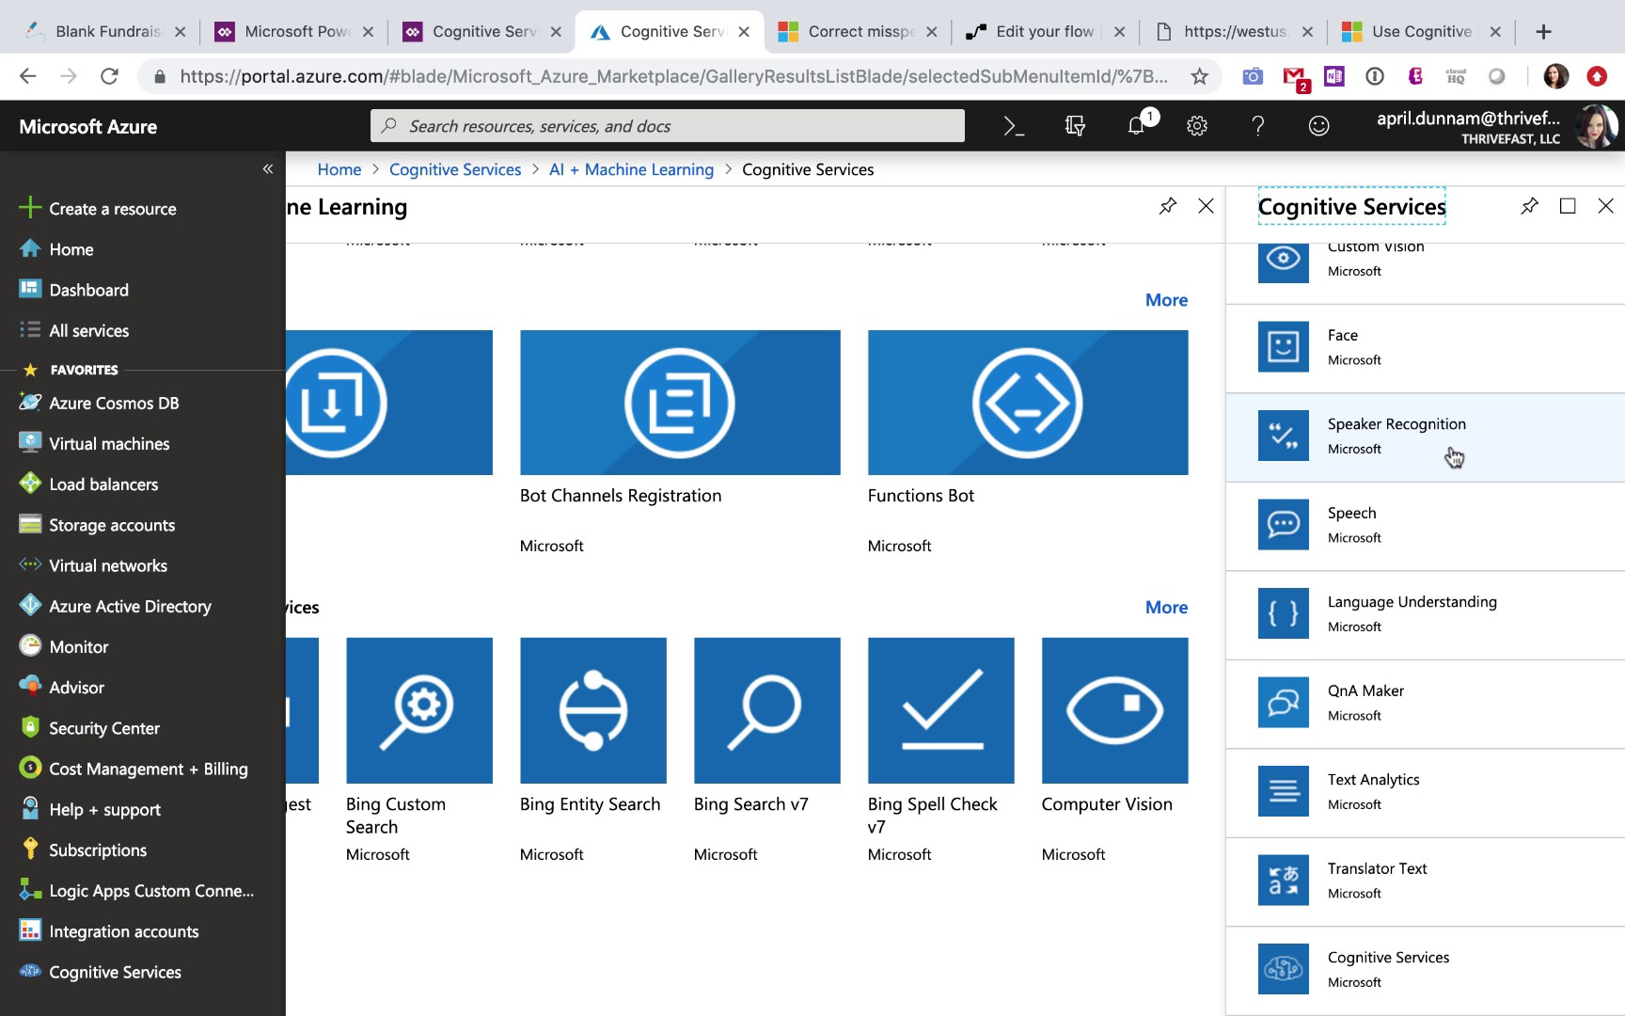Select Speech service in list
This screenshot has height=1016, width=1625.
(x=1426, y=525)
